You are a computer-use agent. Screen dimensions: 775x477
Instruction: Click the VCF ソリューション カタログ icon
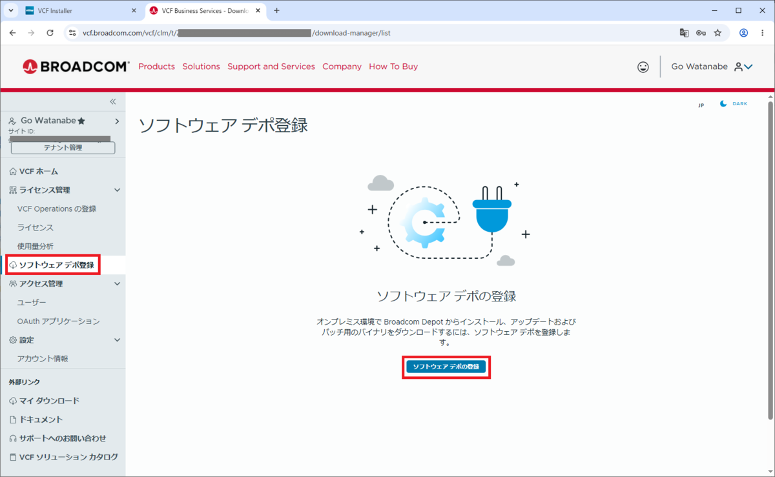(13, 457)
